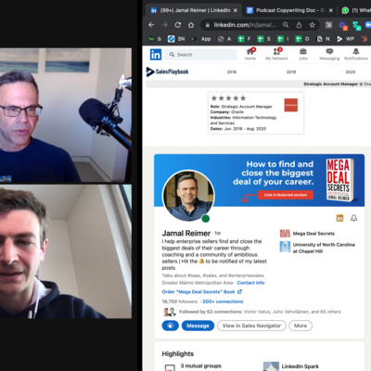Screen dimensions: 371x371
Task: Click the teal S extension icon
Action: [x=356, y=25]
